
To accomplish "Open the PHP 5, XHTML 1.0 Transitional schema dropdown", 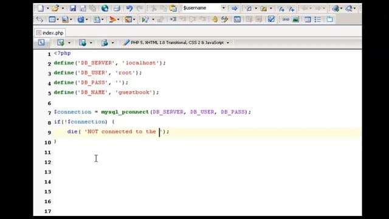I will click(228, 43).
